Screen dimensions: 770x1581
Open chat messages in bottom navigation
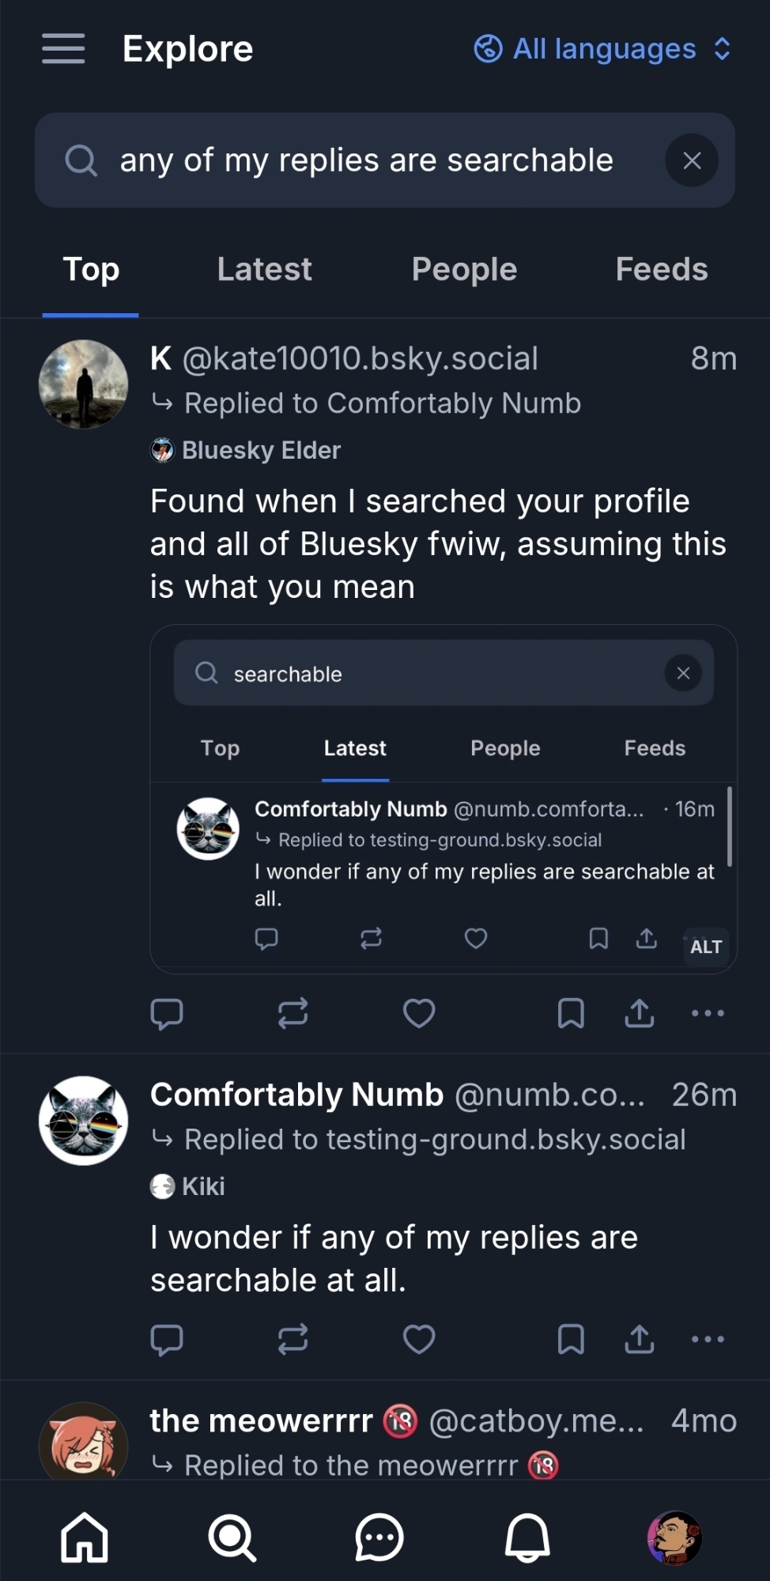click(x=379, y=1538)
